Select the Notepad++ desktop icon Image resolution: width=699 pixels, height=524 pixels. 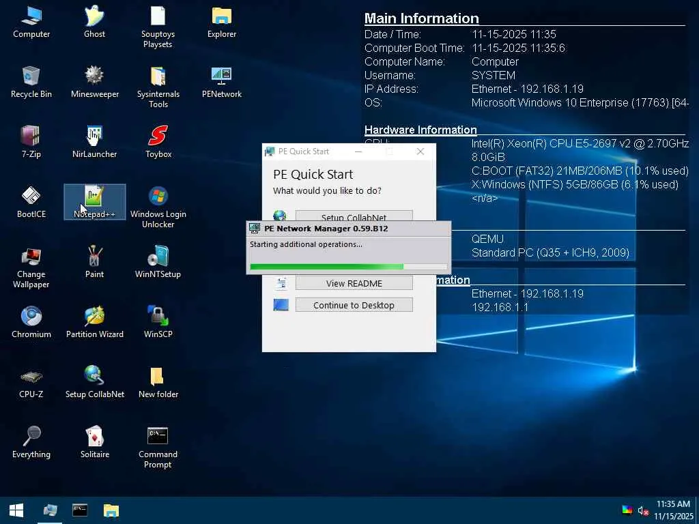(94, 202)
